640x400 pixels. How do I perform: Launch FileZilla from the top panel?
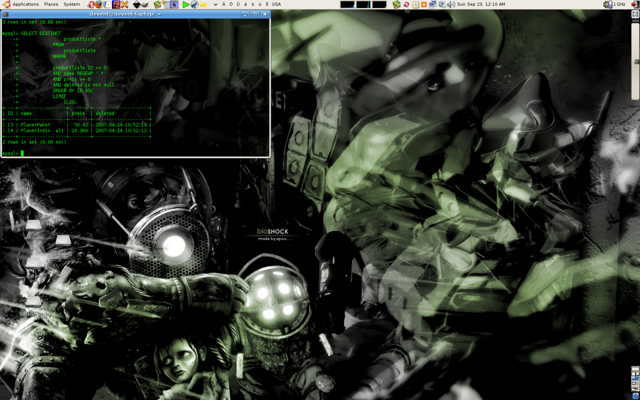[x=116, y=4]
